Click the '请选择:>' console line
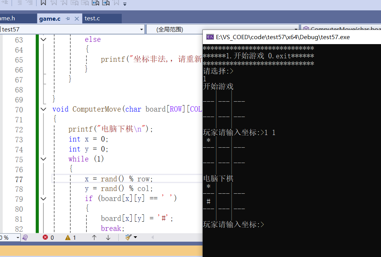This screenshot has height=257, width=381. (218, 71)
